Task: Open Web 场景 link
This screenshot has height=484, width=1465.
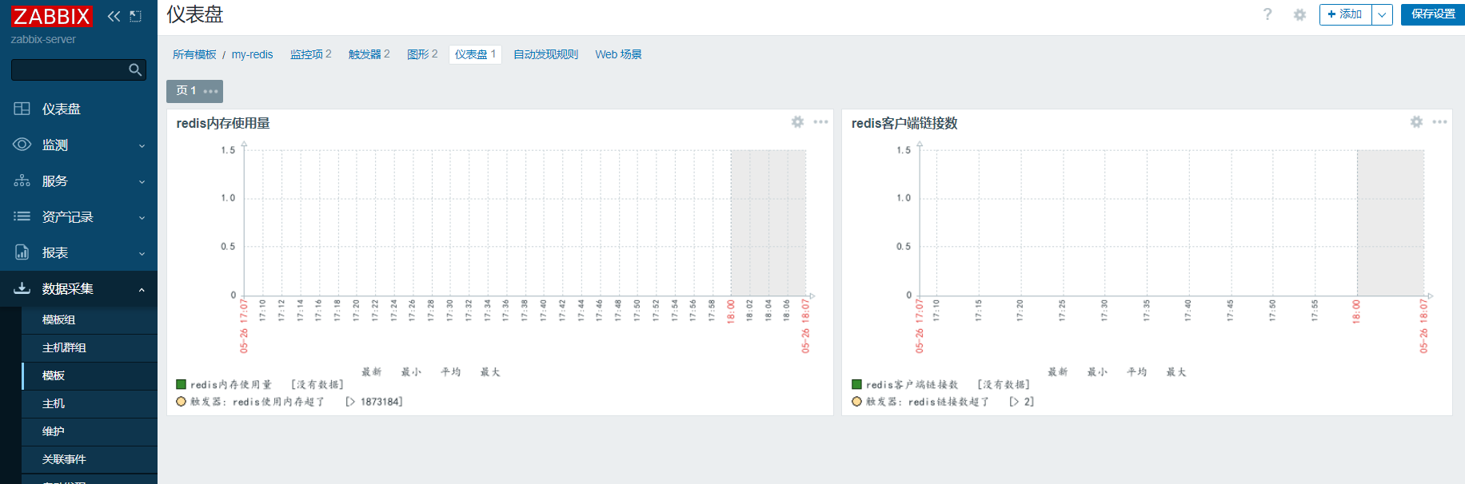Action: (618, 54)
